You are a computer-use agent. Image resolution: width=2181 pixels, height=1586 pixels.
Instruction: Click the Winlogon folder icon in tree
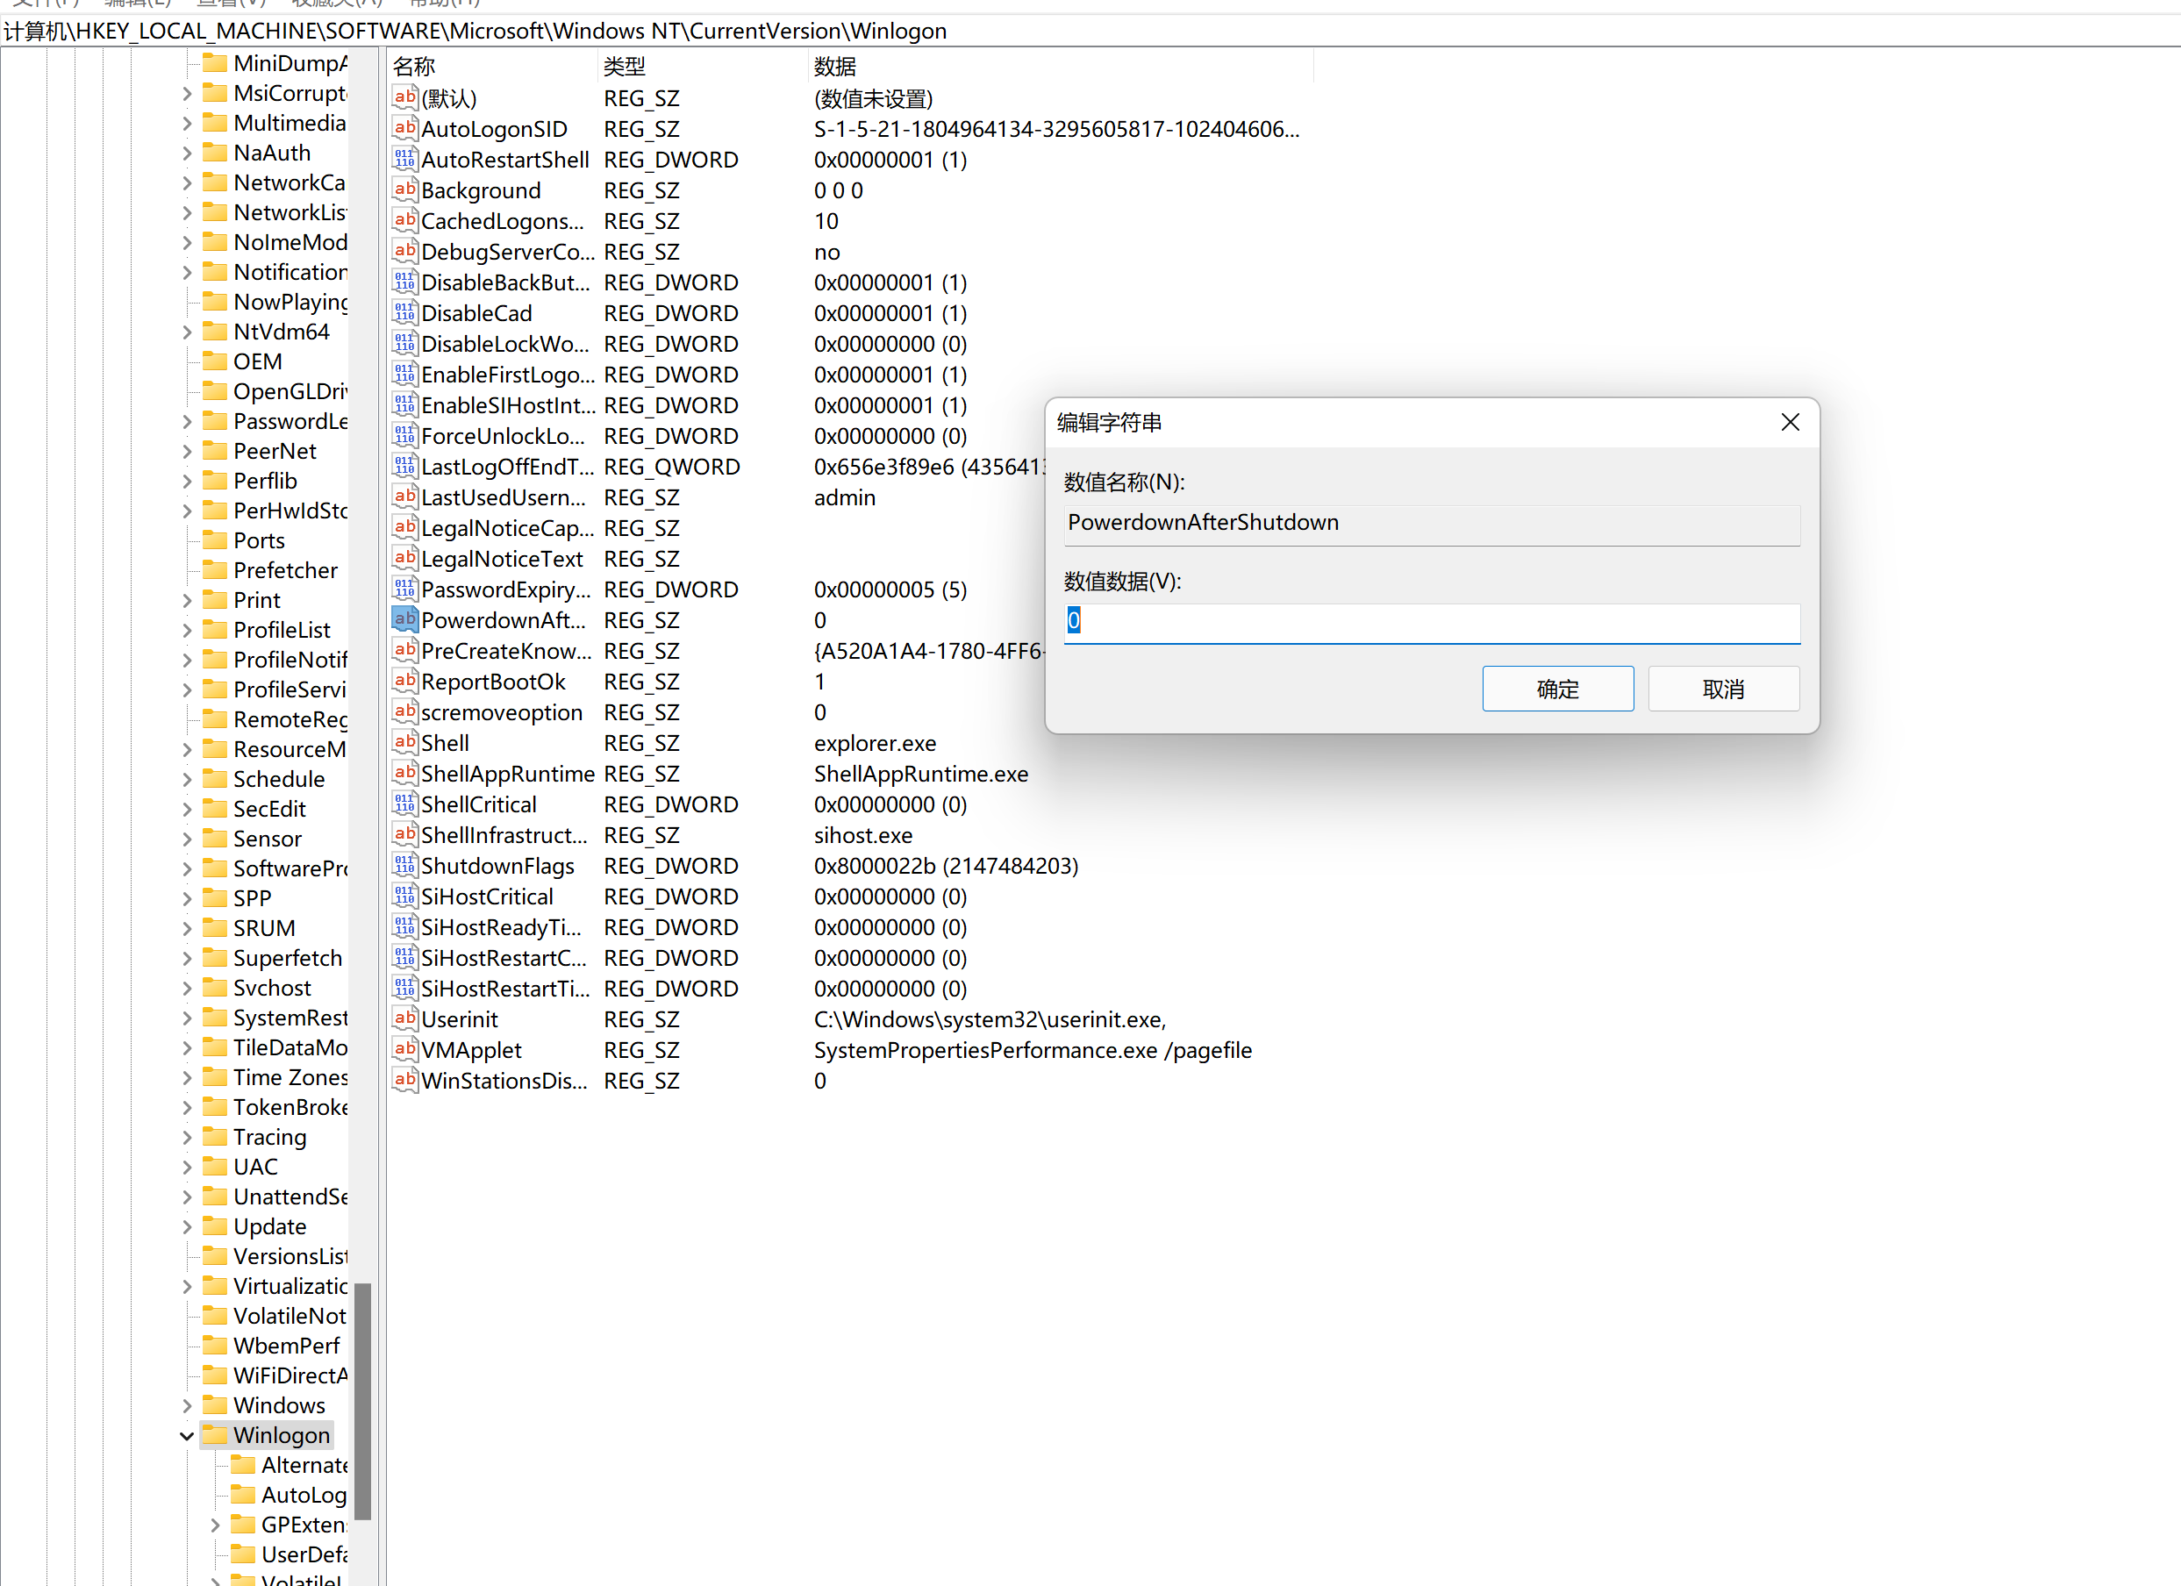(217, 1435)
